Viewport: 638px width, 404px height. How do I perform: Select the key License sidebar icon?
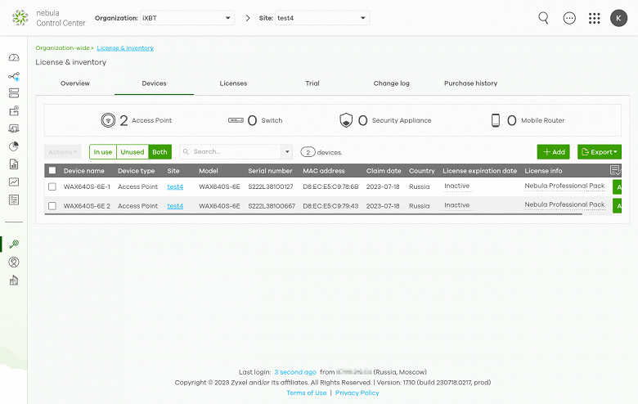click(x=14, y=244)
